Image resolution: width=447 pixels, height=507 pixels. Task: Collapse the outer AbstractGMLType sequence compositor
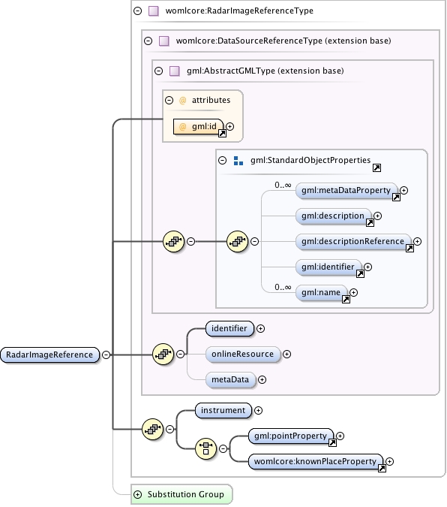191,242
